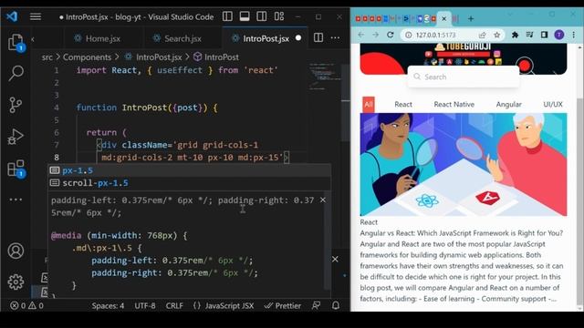Viewport: 584px width, 328px height.
Task: Share this page icon in address bar
Action: pos(483,35)
